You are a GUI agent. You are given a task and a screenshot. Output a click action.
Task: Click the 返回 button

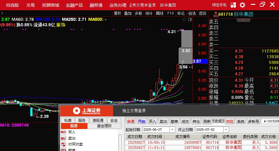tap(203, 13)
